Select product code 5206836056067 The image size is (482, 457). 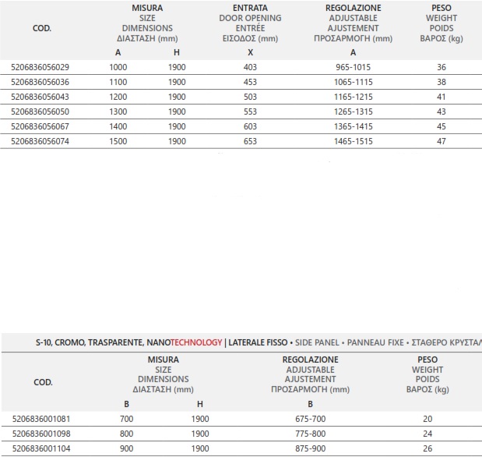click(x=40, y=126)
